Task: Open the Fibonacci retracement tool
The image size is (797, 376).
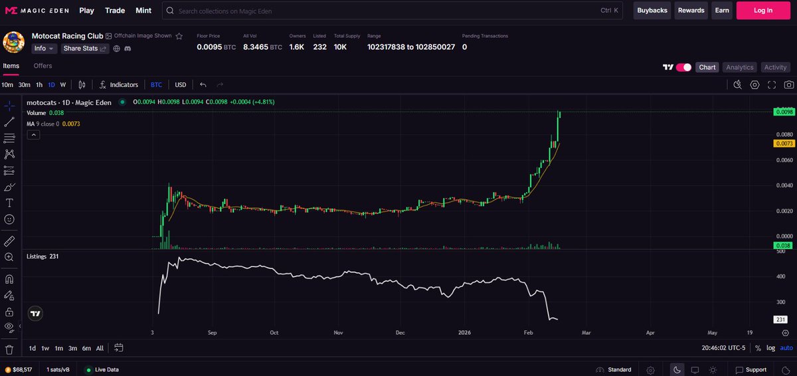Action: pyautogui.click(x=9, y=138)
